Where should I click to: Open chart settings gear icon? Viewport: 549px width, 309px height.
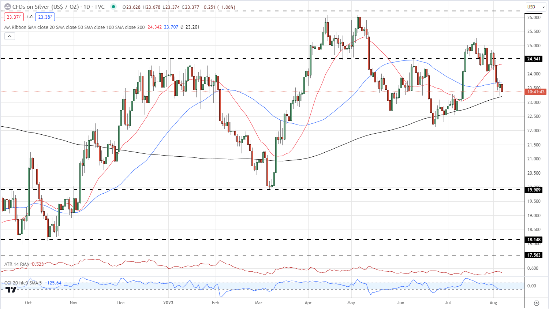(537, 303)
